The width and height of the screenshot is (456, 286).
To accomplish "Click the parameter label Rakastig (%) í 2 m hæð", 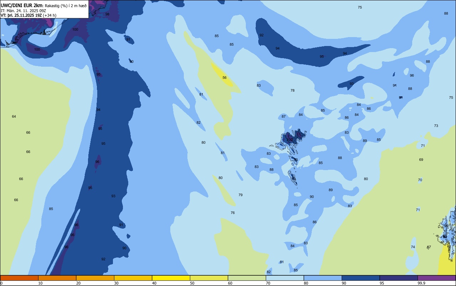I will 66,5.
